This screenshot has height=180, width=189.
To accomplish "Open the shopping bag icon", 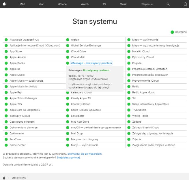I will (x=185, y=4).
